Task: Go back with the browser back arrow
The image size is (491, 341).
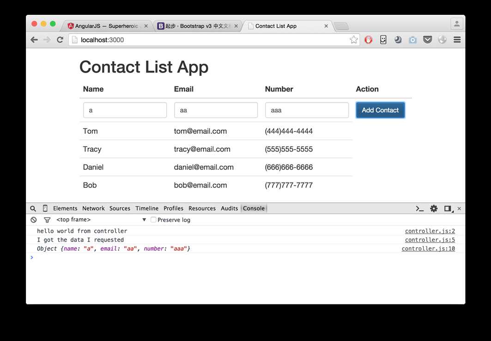Action: point(34,40)
